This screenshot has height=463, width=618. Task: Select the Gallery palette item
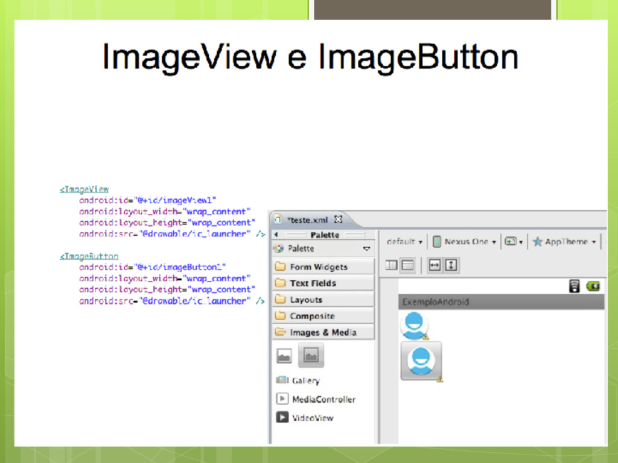(298, 381)
